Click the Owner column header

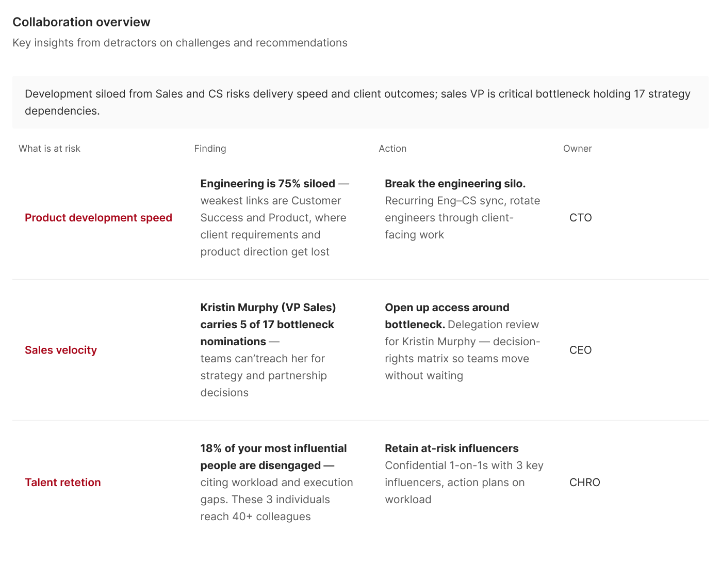(577, 149)
